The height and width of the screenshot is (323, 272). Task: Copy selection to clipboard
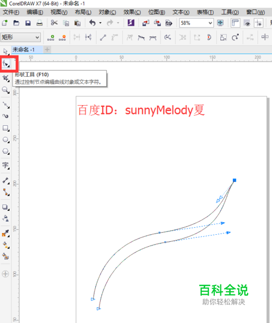(66, 23)
